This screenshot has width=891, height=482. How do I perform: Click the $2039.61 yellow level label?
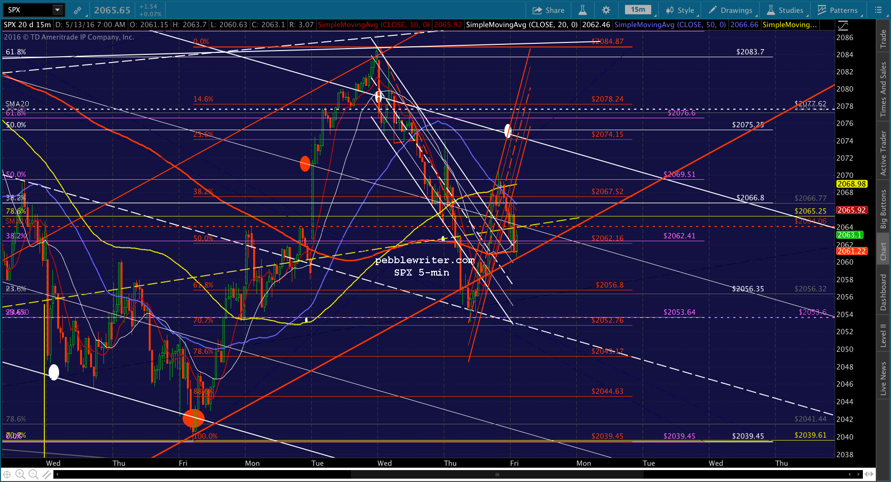[810, 435]
